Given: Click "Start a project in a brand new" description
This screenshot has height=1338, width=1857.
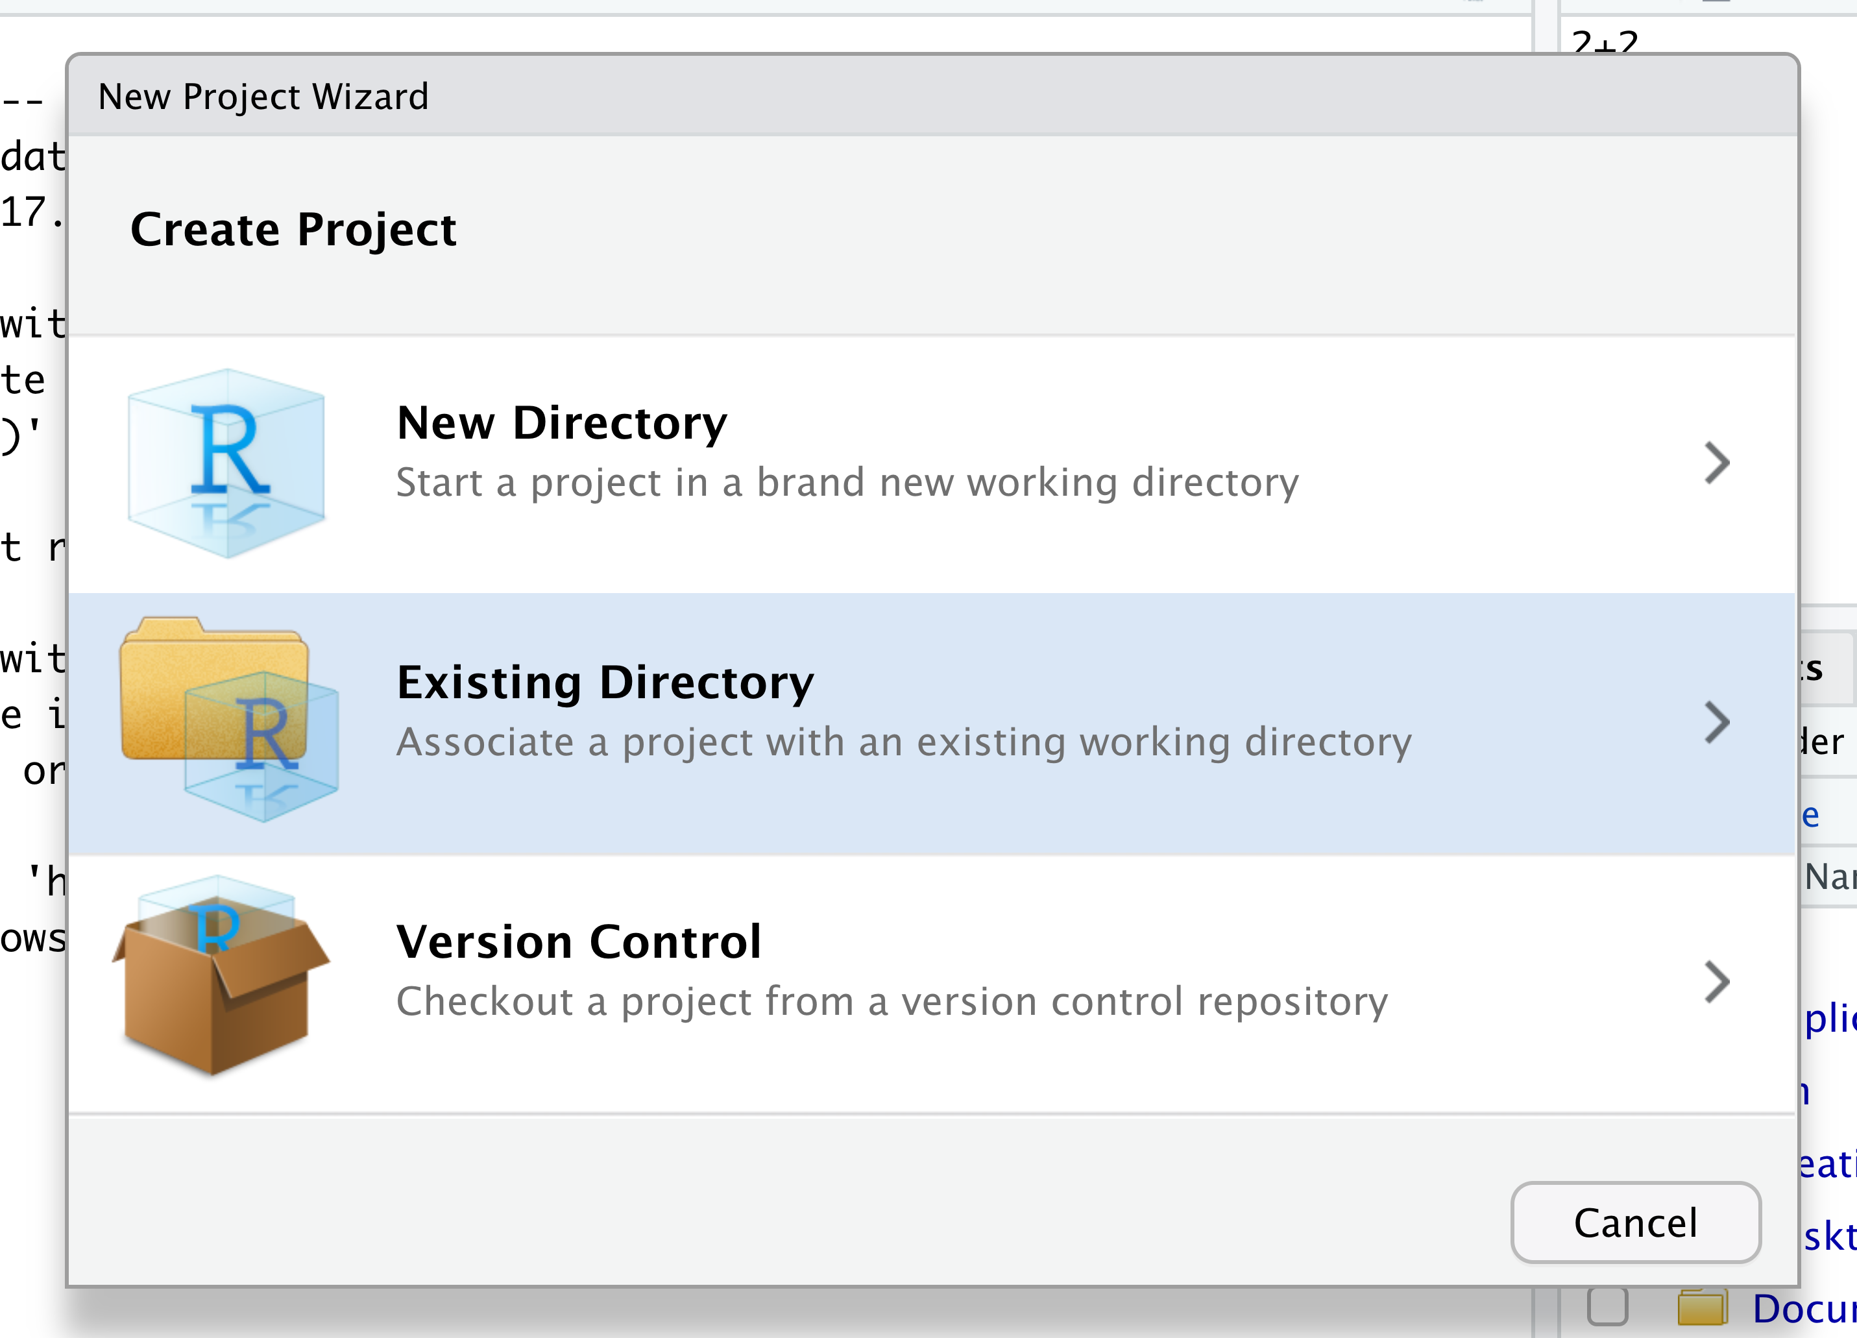Looking at the screenshot, I should point(847,482).
